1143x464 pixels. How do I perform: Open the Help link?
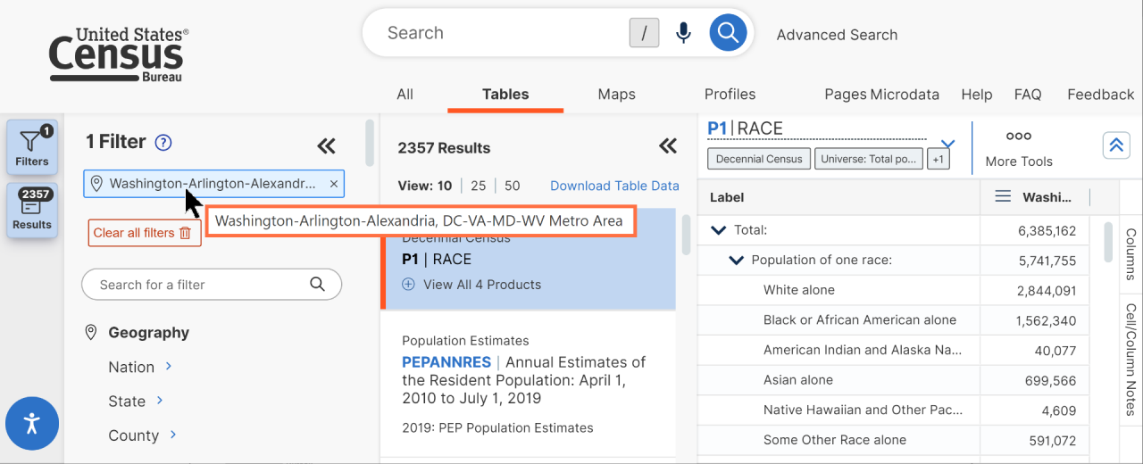tap(977, 94)
